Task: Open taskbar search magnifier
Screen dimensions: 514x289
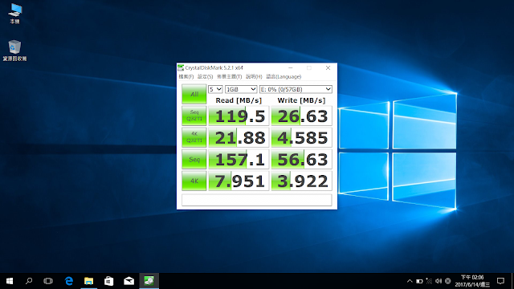Action: pos(29,281)
